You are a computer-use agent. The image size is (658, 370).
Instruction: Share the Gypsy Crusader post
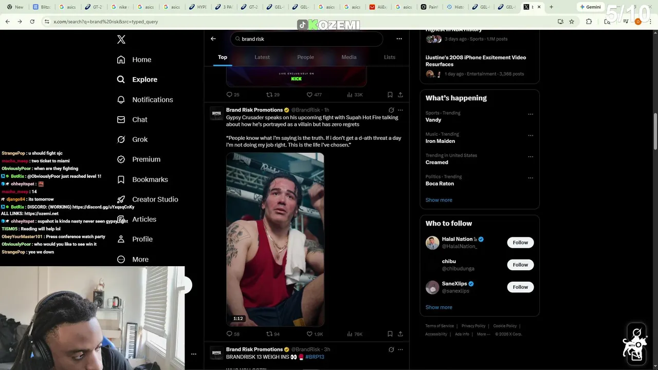(x=400, y=334)
